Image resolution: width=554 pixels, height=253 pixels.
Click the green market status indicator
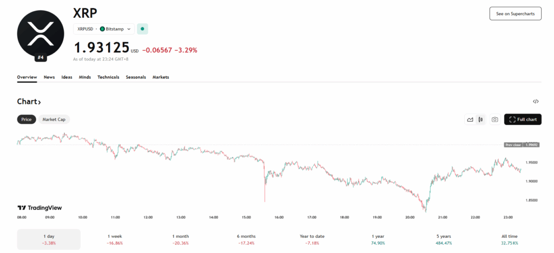point(142,29)
